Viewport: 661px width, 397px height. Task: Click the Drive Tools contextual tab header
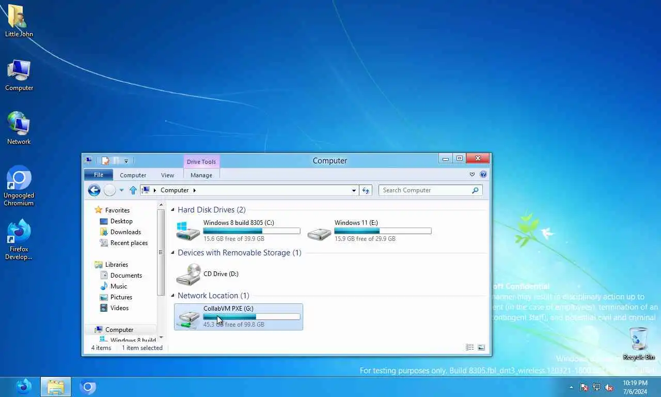pos(201,162)
